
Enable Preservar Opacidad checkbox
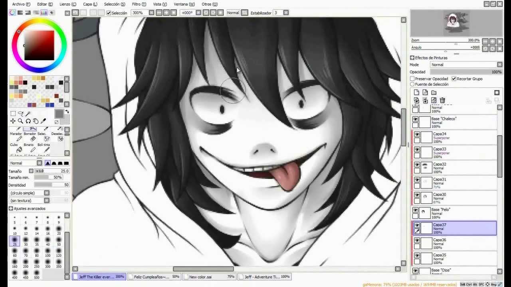(412, 79)
